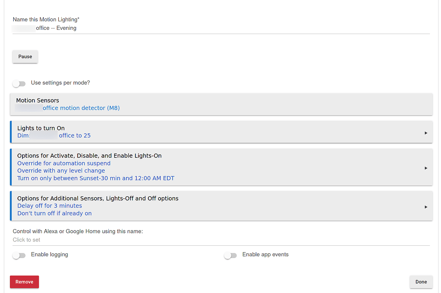441x293 pixels.
Task: Enable logging toggle switch
Action: click(19, 256)
